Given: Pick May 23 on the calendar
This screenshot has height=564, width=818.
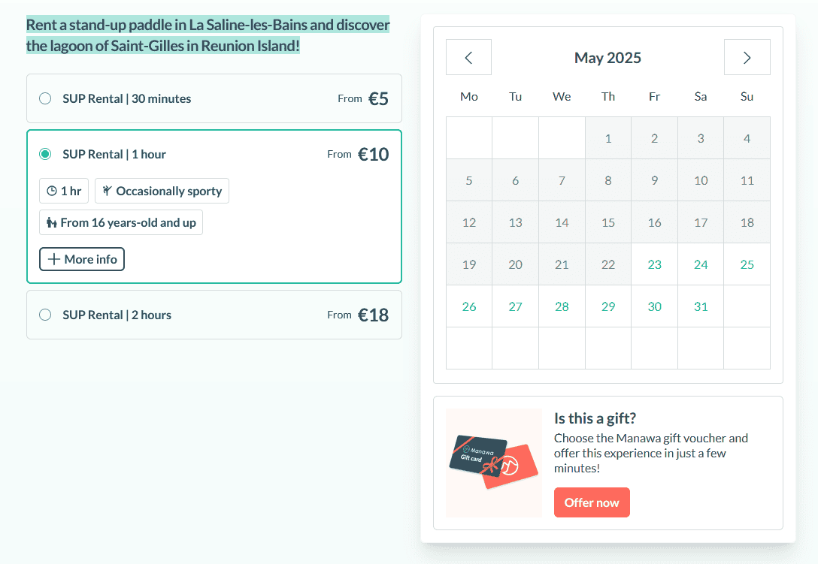Looking at the screenshot, I should click(x=654, y=264).
